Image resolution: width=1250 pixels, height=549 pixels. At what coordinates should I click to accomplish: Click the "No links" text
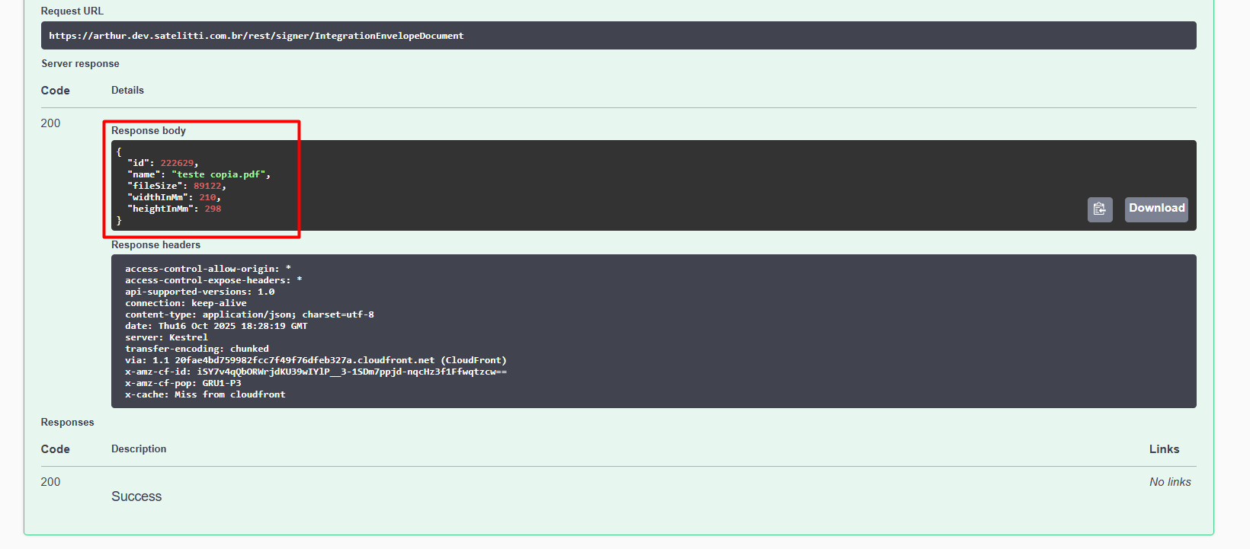1169,482
